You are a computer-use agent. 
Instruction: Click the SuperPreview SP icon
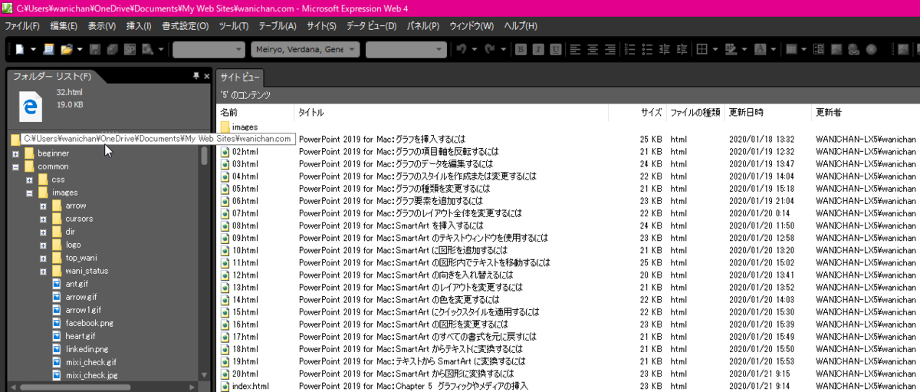(x=130, y=49)
